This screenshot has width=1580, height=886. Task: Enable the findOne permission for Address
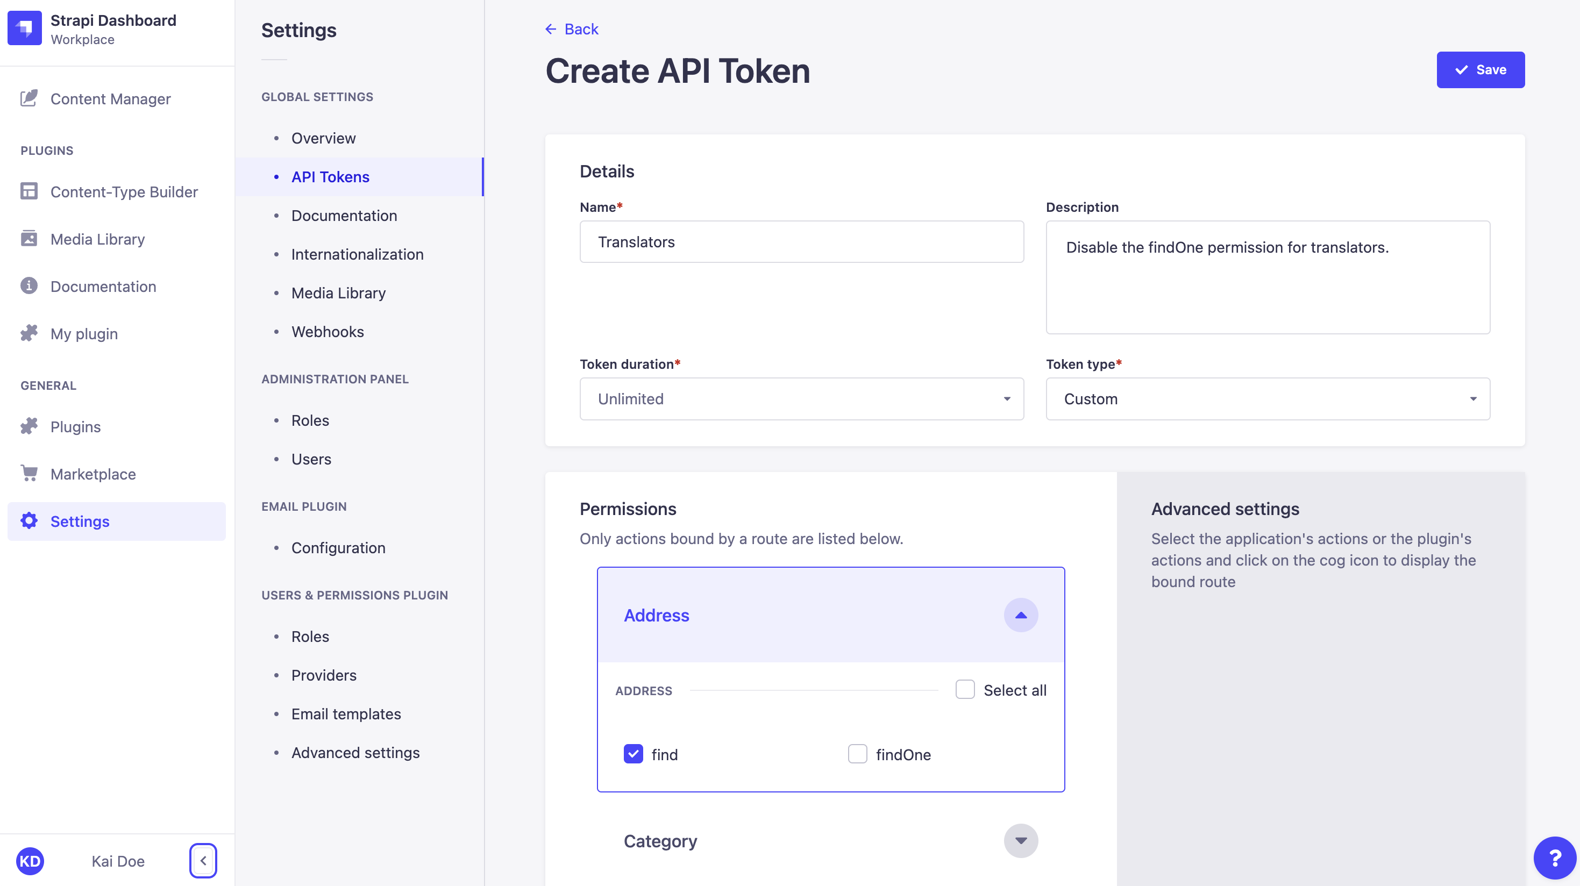(857, 754)
